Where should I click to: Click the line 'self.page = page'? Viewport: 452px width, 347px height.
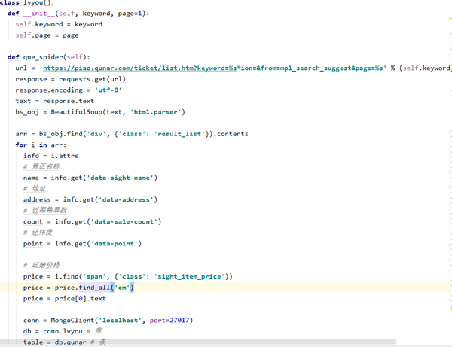pos(47,35)
